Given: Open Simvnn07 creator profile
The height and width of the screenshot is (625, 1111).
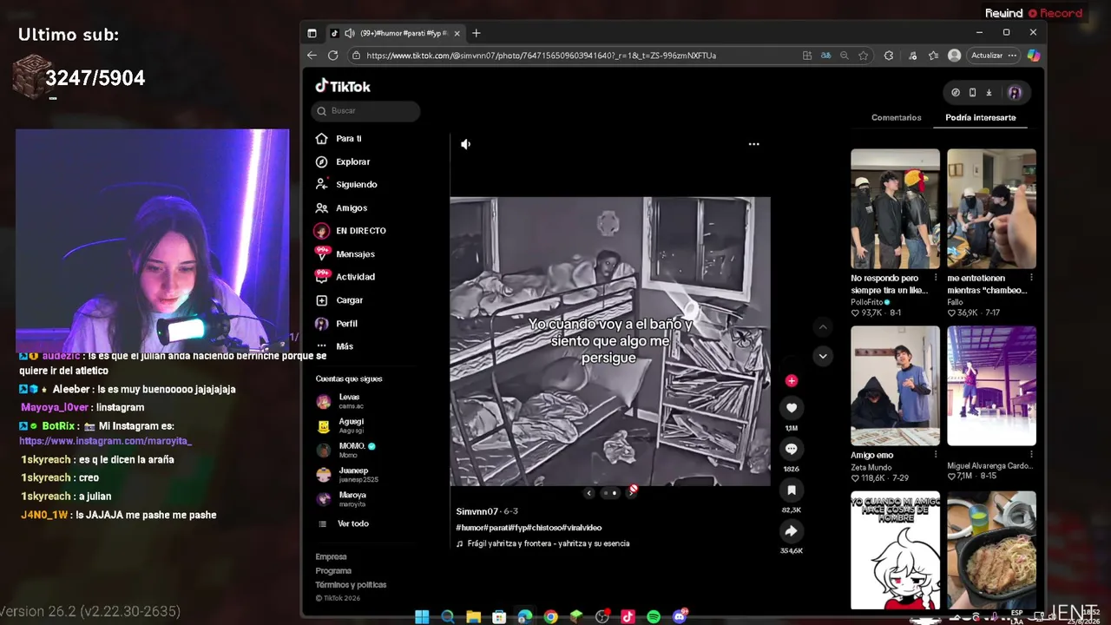Looking at the screenshot, I should coord(477,512).
